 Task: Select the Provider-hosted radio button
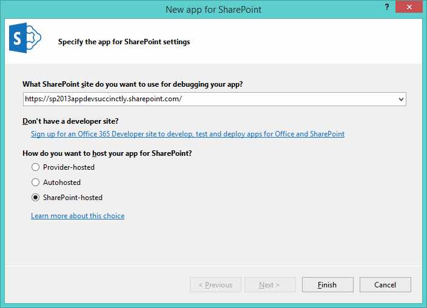[35, 167]
